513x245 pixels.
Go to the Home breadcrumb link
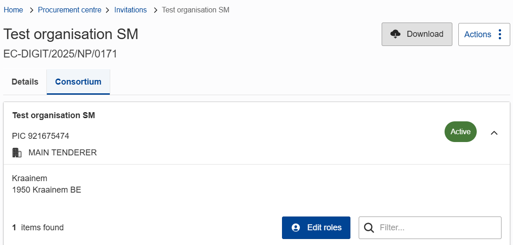pos(13,10)
